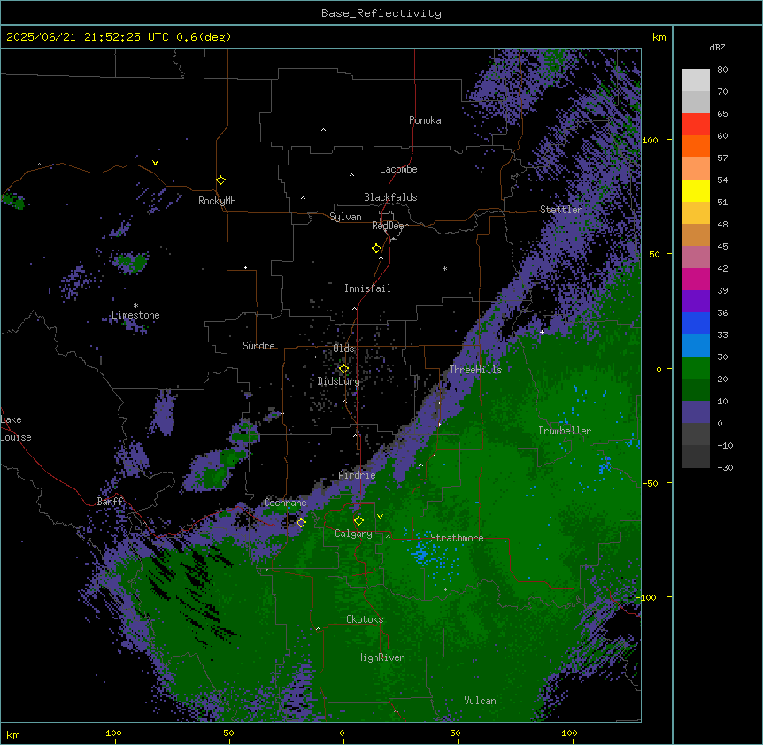Click the RedDeer city label

pos(389,226)
